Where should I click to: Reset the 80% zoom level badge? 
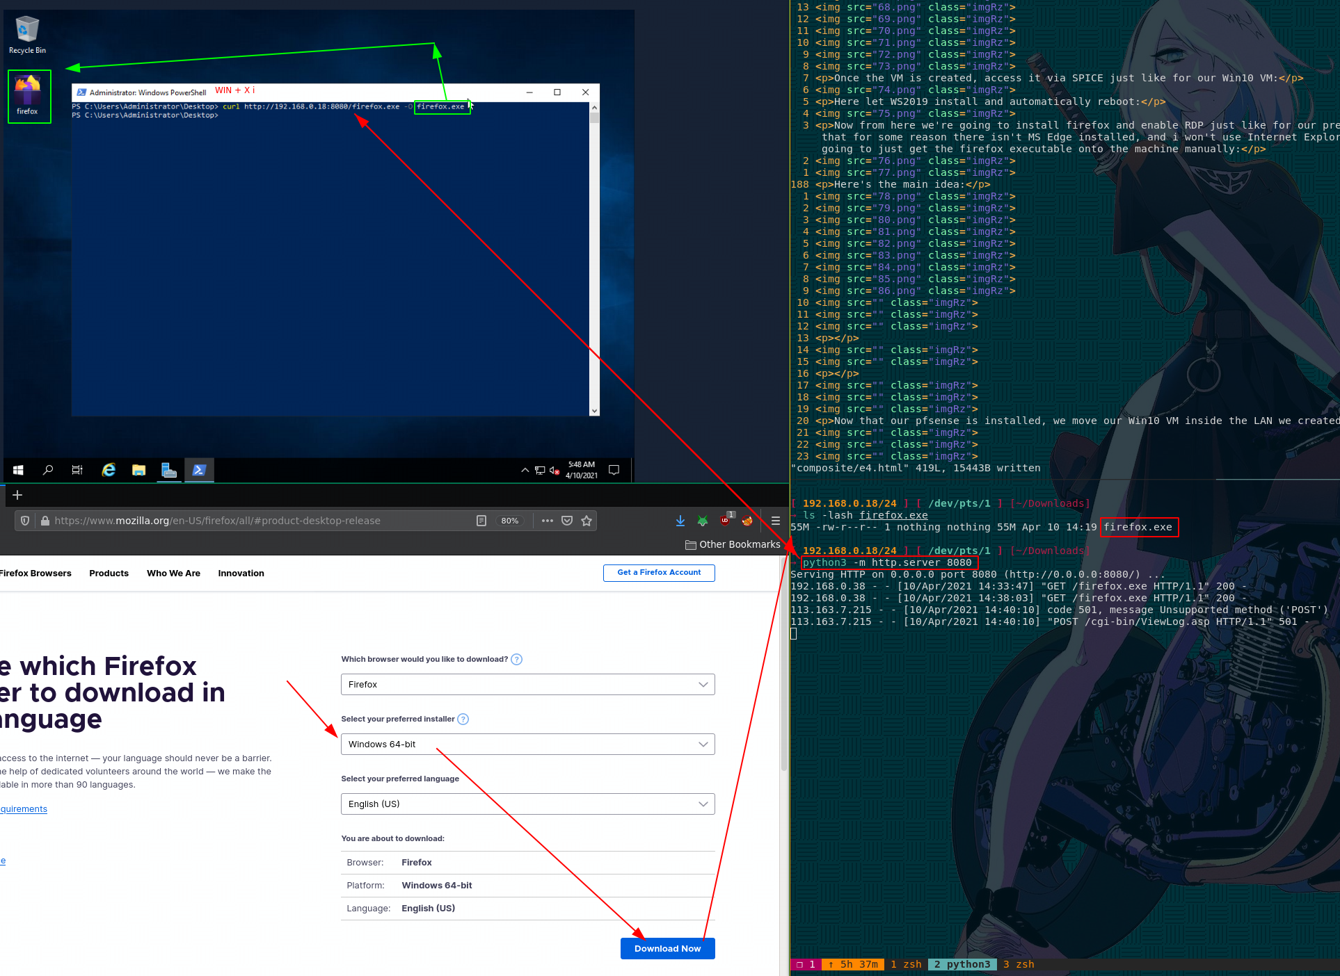click(x=510, y=521)
